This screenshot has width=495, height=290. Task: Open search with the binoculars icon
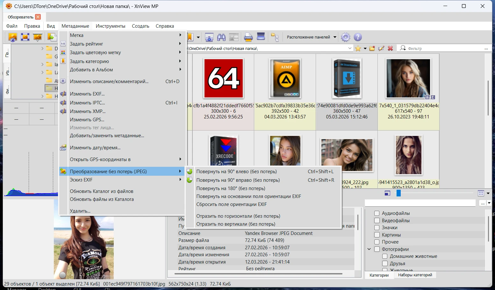point(221,37)
